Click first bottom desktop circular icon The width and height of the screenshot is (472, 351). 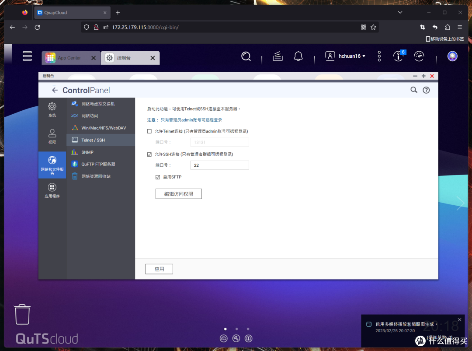(224, 338)
